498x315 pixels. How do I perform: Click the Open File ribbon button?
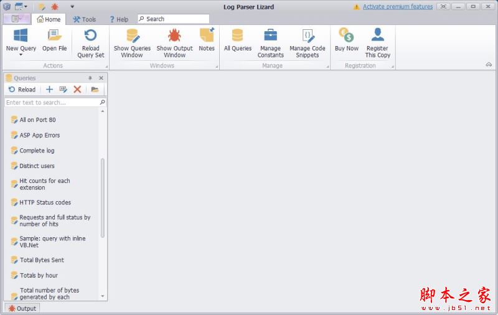(54, 40)
